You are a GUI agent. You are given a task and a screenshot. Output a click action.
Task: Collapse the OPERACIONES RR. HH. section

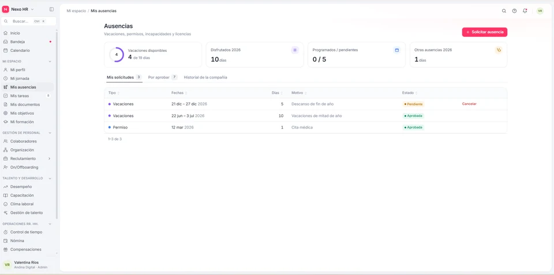50,224
